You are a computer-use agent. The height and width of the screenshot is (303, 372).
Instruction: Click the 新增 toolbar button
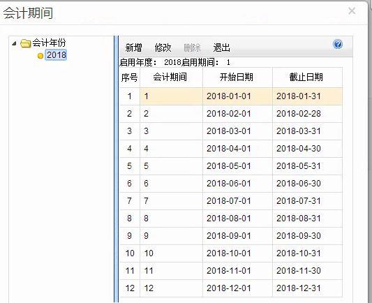[x=133, y=47]
